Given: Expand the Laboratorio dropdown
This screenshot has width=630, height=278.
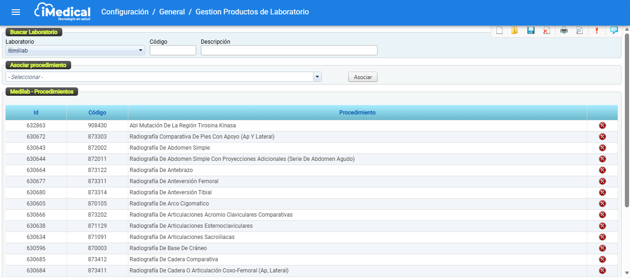Looking at the screenshot, I should click(141, 51).
